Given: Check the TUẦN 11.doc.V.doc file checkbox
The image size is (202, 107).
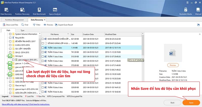Looking at the screenshot, I should pyautogui.click(x=43, y=57).
